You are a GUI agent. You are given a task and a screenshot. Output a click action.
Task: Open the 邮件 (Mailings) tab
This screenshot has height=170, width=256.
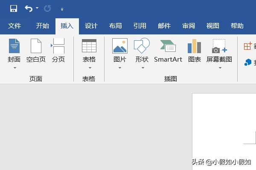click(164, 25)
